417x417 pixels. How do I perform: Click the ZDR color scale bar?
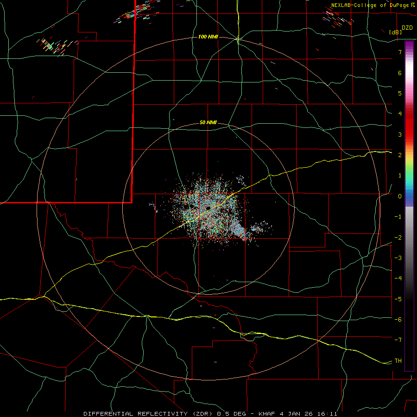(409, 206)
